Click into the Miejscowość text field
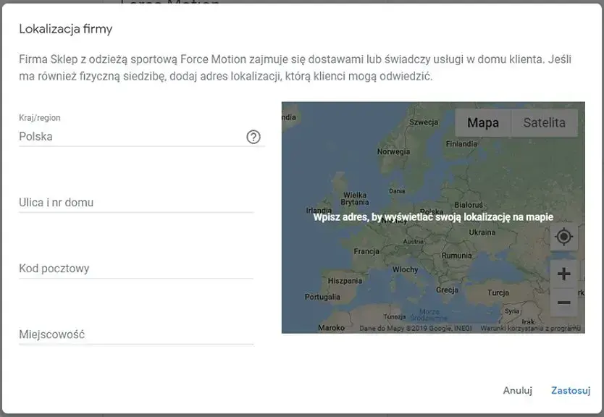The width and height of the screenshot is (604, 417). point(136,334)
